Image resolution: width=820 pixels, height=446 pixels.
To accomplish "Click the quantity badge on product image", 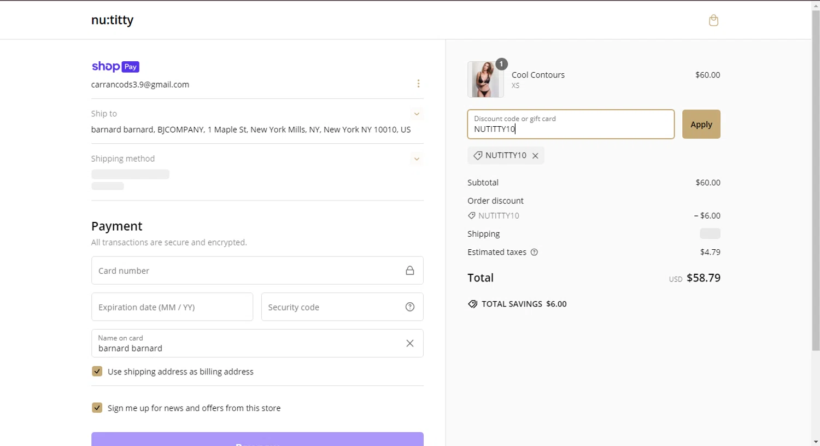I will (x=501, y=64).
